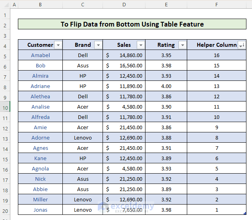Select column C header
This screenshot has width=252, height=220.
point(83,5)
